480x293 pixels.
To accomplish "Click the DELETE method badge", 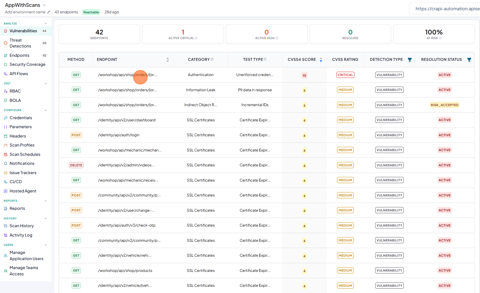I will coord(76,165).
